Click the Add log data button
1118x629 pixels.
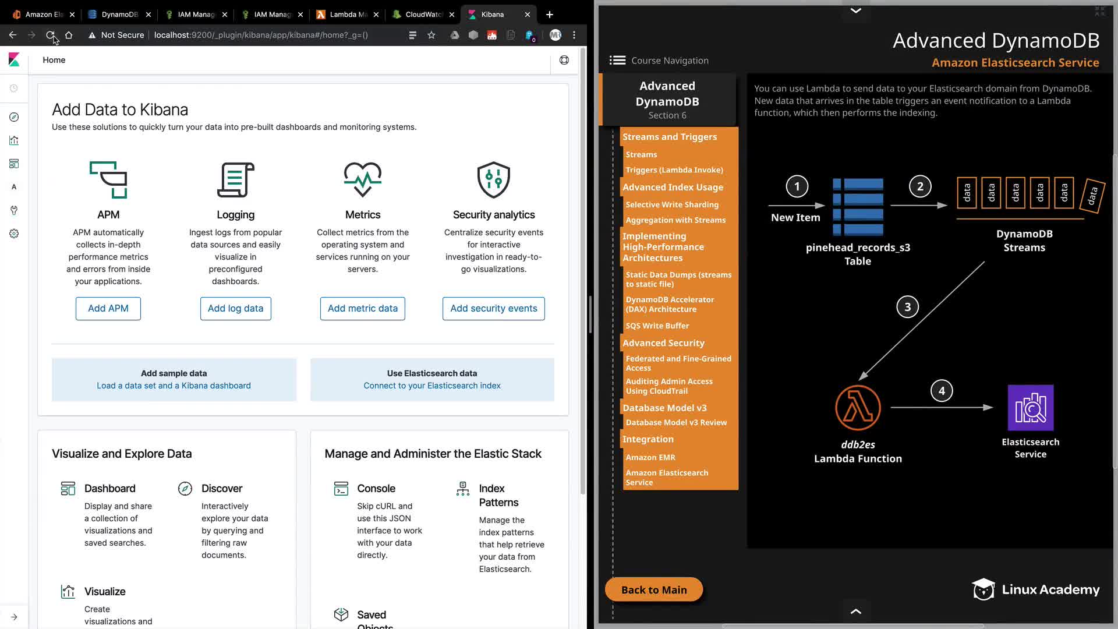click(235, 308)
